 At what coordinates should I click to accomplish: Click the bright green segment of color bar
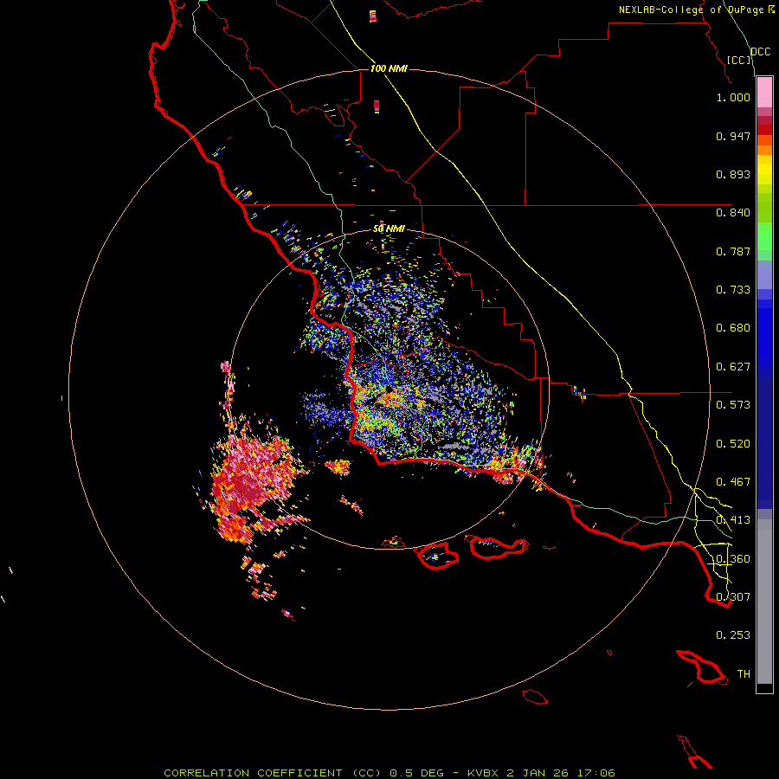pos(764,236)
